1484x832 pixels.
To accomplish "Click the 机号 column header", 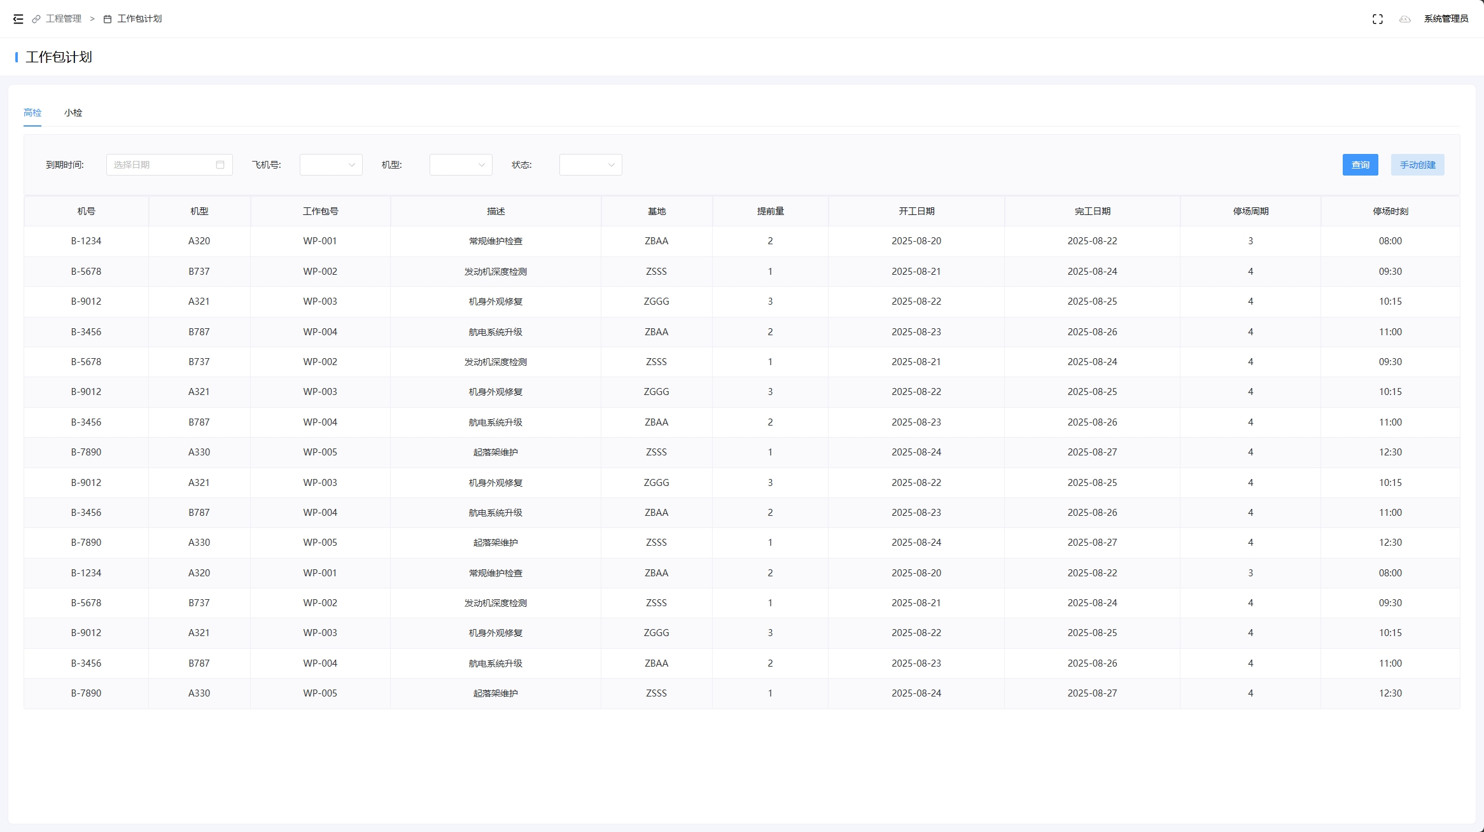I will coord(87,211).
